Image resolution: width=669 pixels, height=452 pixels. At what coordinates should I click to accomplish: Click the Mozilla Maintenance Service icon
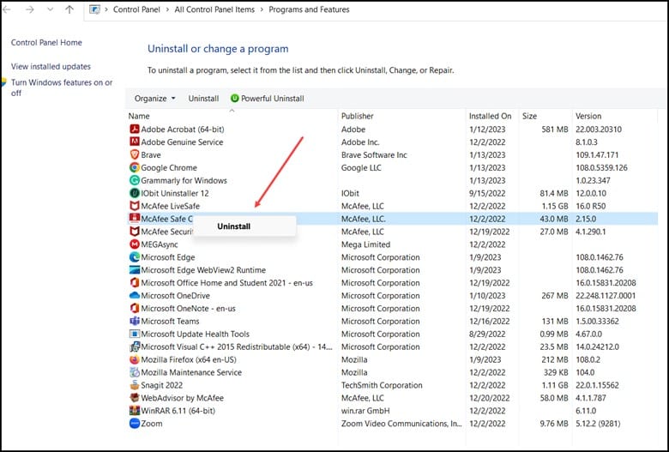[135, 372]
